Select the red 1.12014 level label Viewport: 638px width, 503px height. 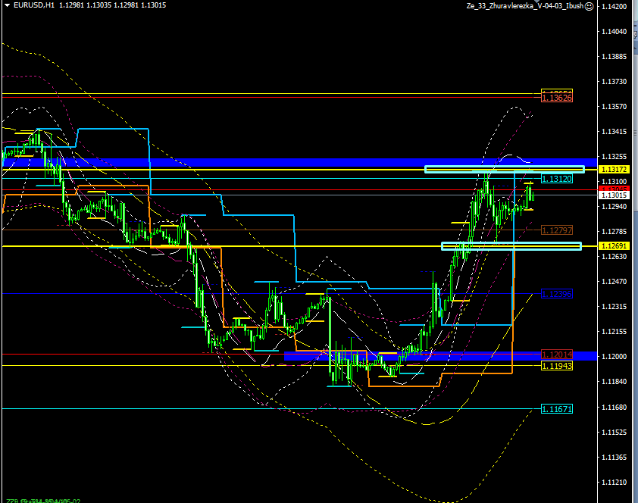point(557,355)
